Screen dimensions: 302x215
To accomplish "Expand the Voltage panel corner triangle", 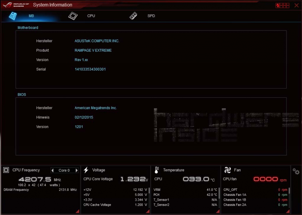I will [148, 212].
